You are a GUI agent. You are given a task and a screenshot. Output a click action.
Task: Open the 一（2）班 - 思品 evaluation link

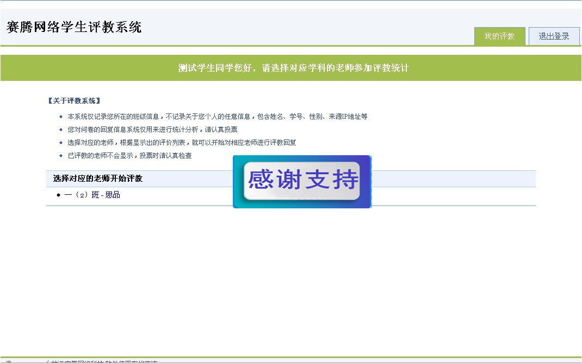point(92,195)
